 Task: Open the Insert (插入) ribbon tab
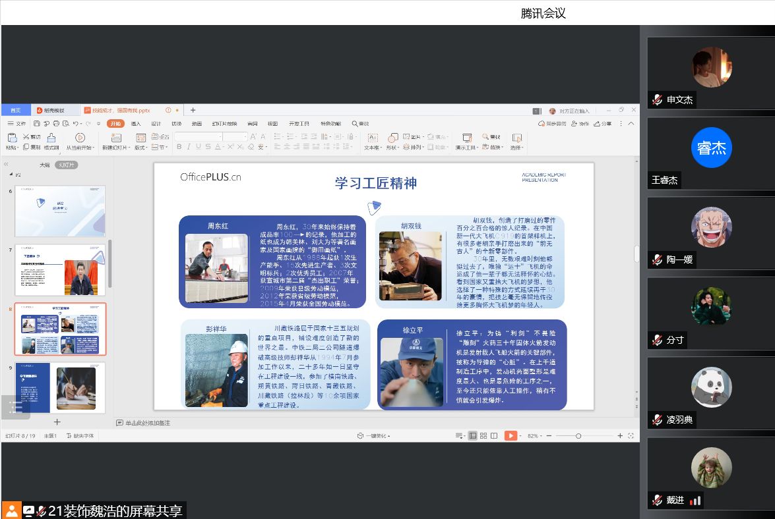(136, 124)
